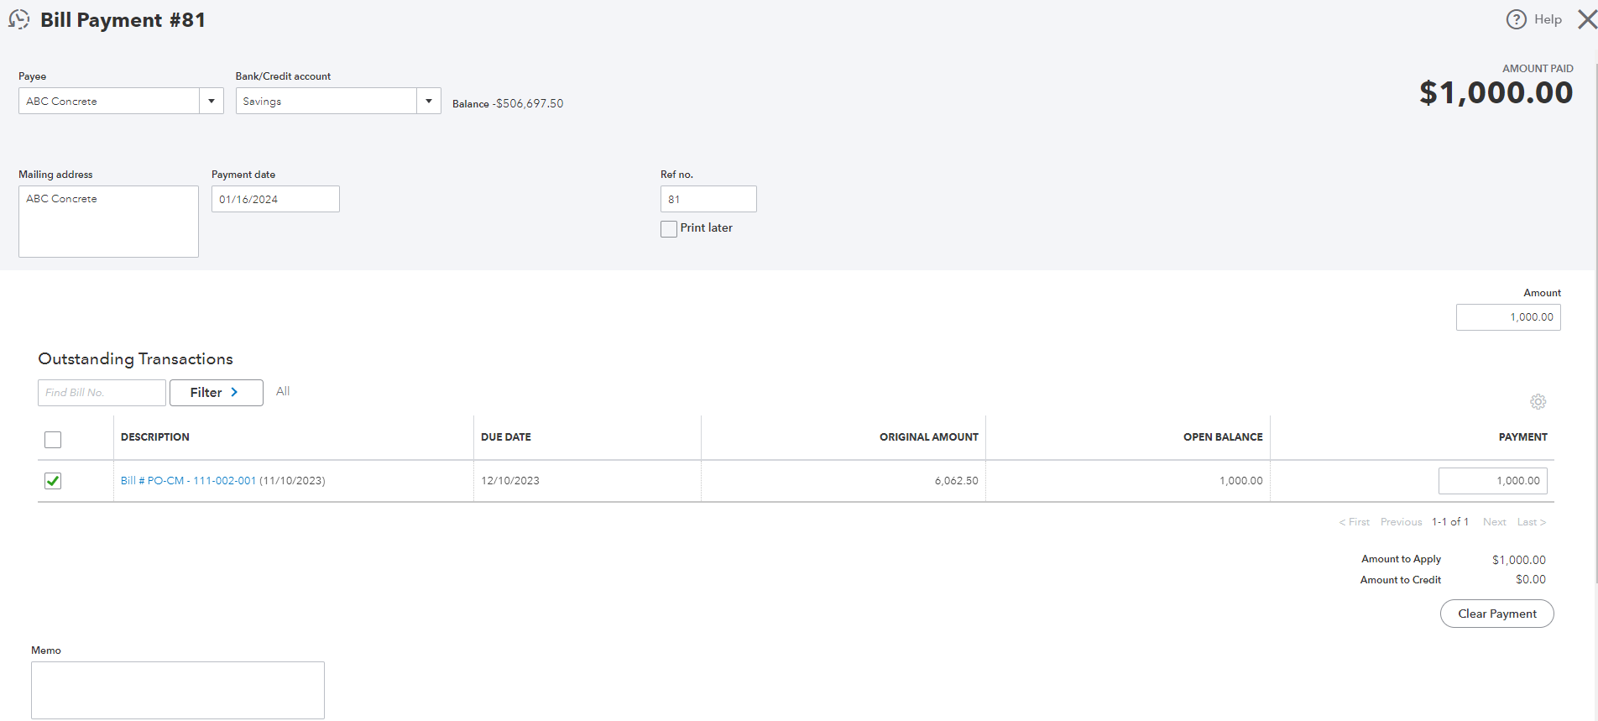Viewport: 1598px width, 721px height.
Task: Open the Filter options button
Action: 217,393
